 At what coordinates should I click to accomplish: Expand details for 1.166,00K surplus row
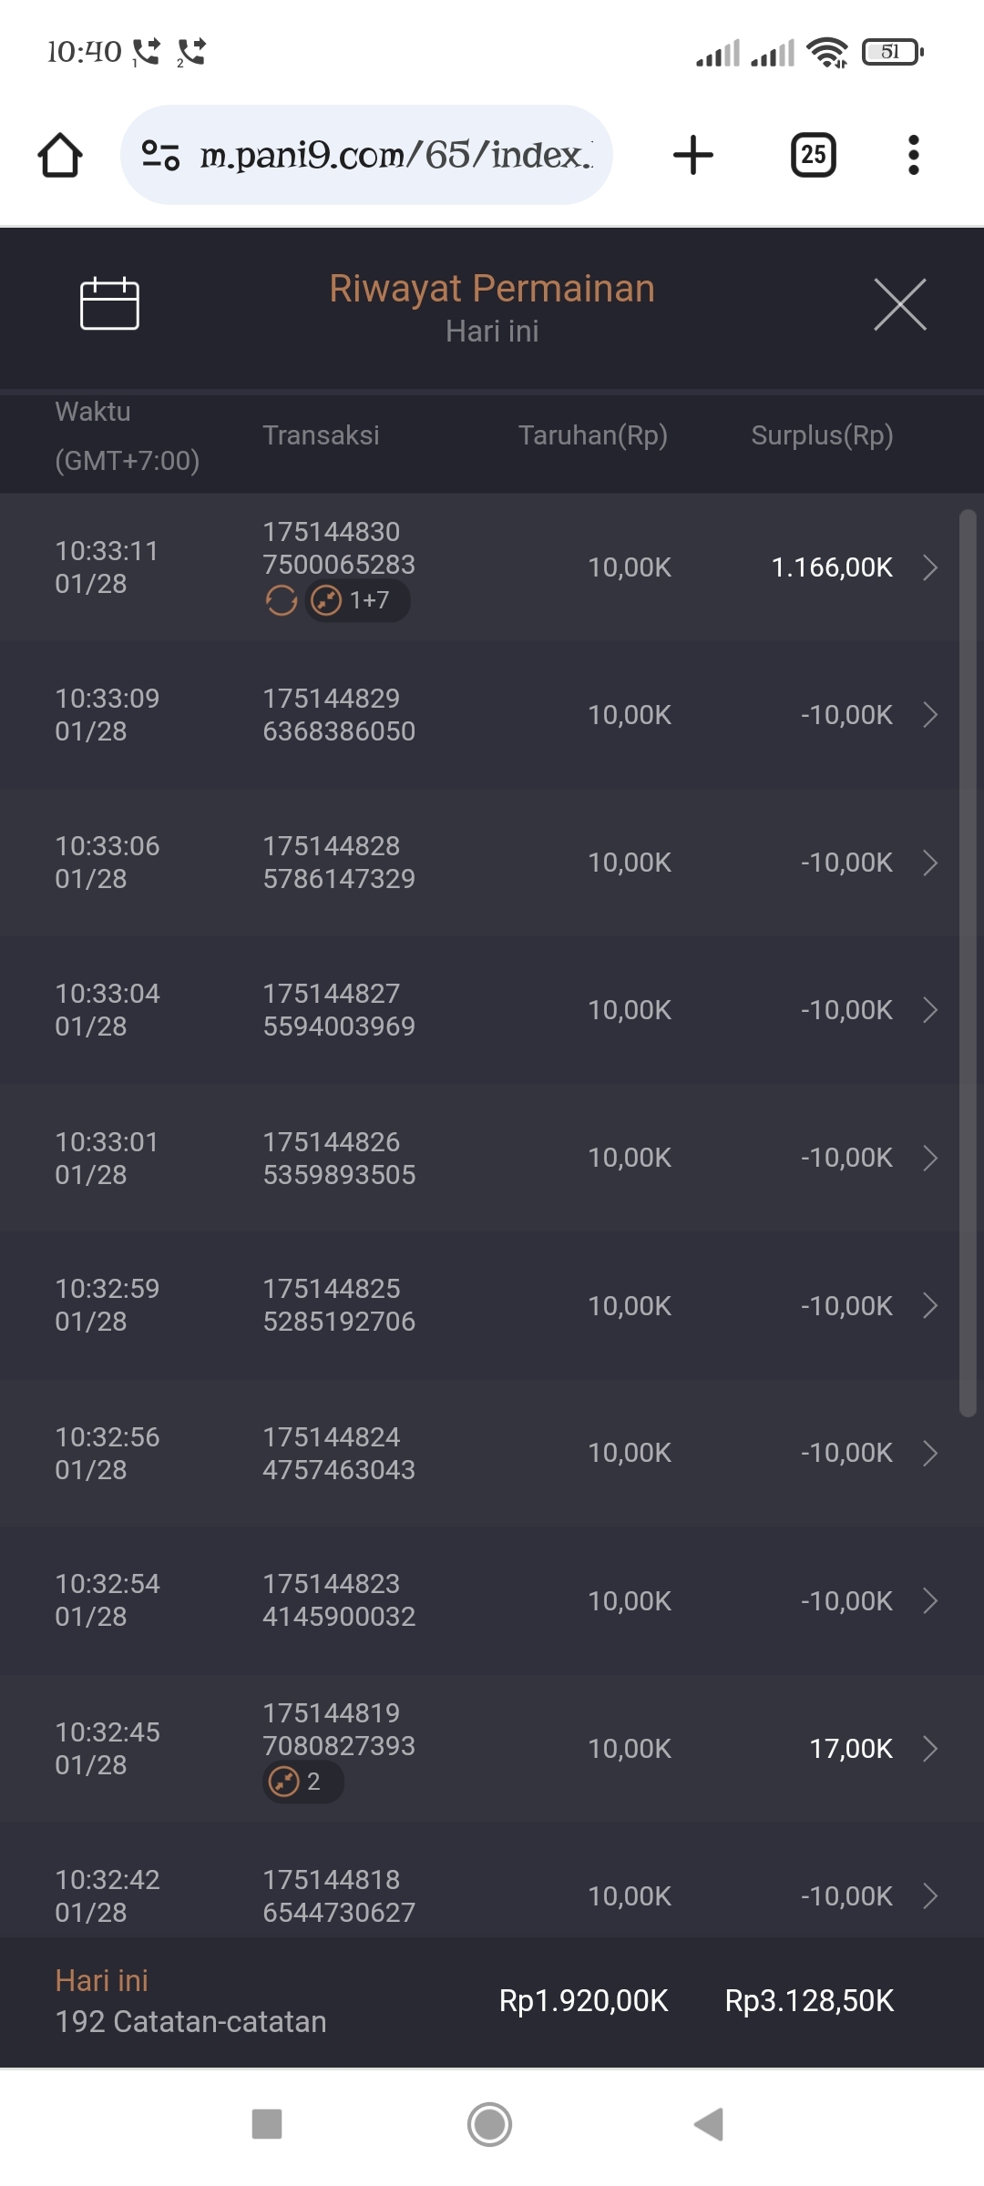pos(930,567)
